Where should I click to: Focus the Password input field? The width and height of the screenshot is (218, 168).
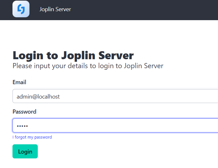[115, 125]
